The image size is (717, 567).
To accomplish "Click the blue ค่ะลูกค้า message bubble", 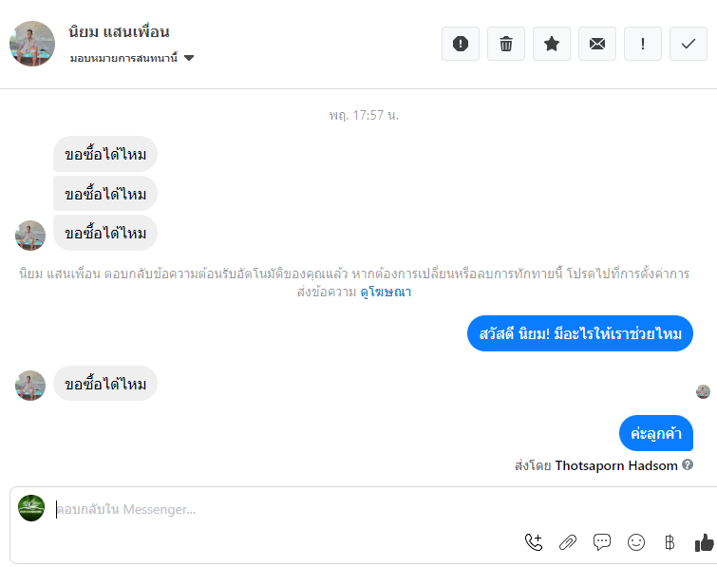I will coord(656,433).
